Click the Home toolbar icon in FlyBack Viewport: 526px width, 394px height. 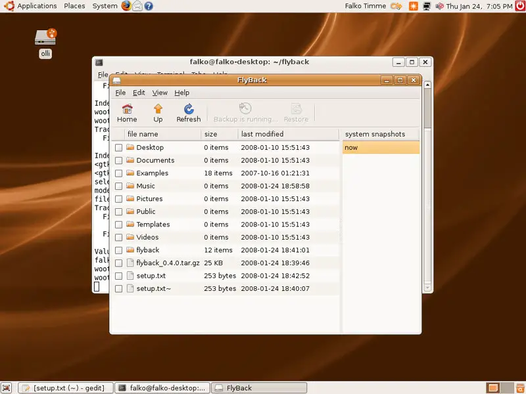pos(127,109)
